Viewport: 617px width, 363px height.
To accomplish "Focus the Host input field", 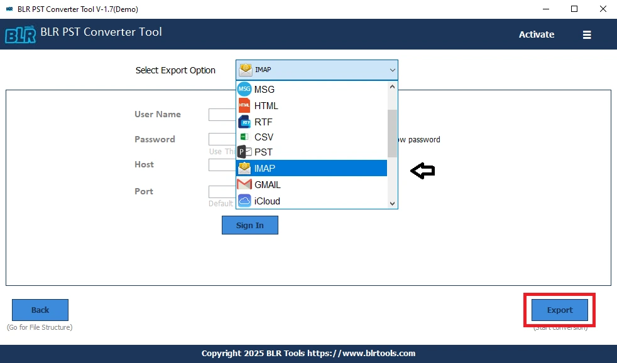I will click(222, 165).
